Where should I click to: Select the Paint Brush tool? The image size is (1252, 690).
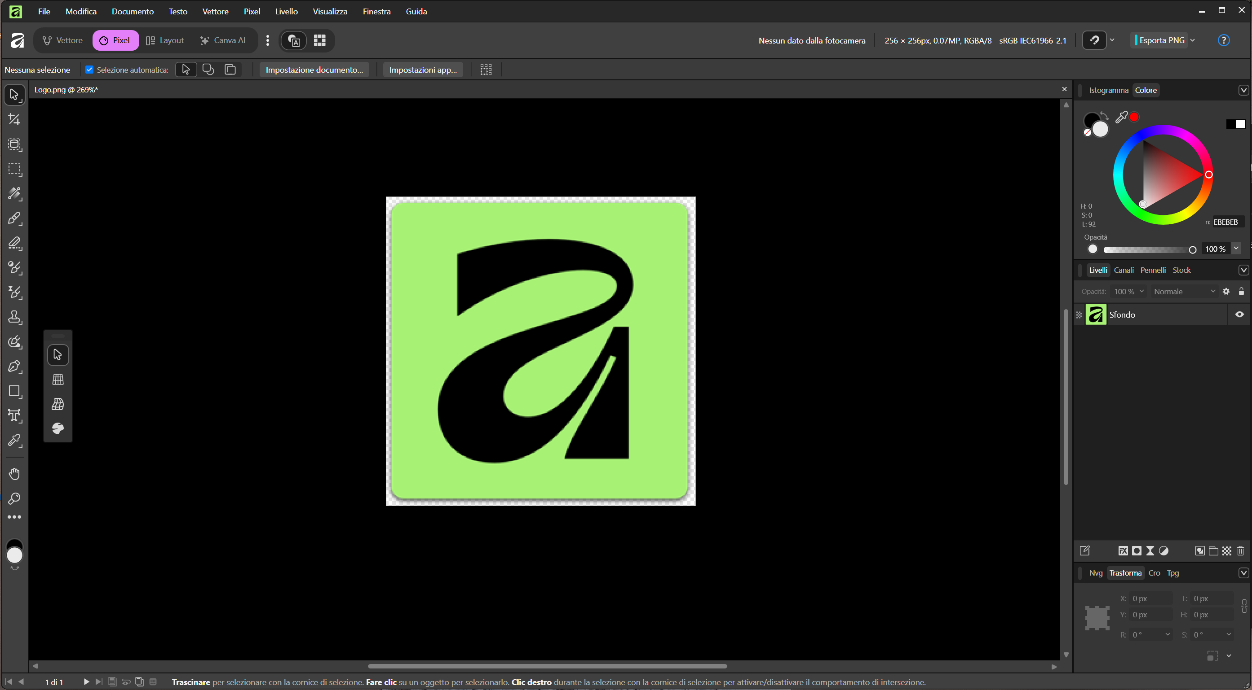(14, 218)
